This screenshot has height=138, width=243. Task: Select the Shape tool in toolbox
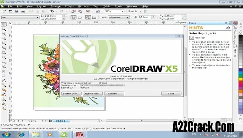coord(3,29)
